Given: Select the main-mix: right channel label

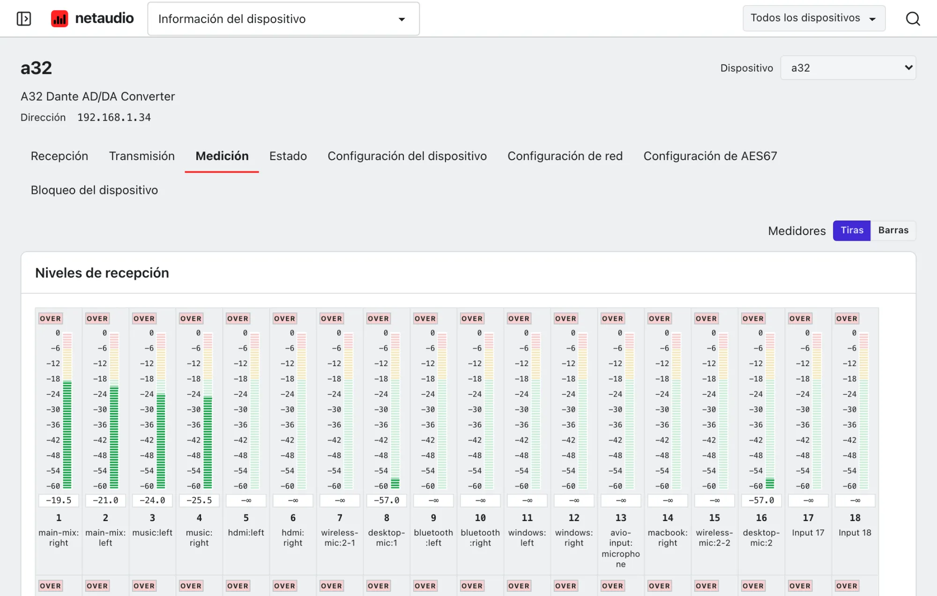Looking at the screenshot, I should (59, 538).
